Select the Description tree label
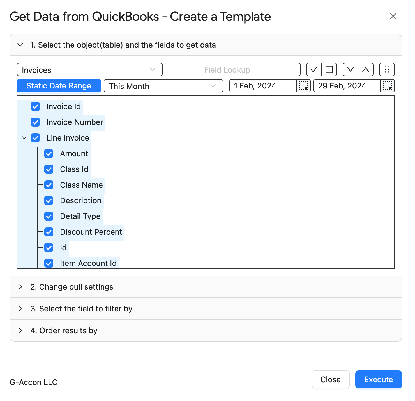The width and height of the screenshot is (415, 401). (x=81, y=200)
